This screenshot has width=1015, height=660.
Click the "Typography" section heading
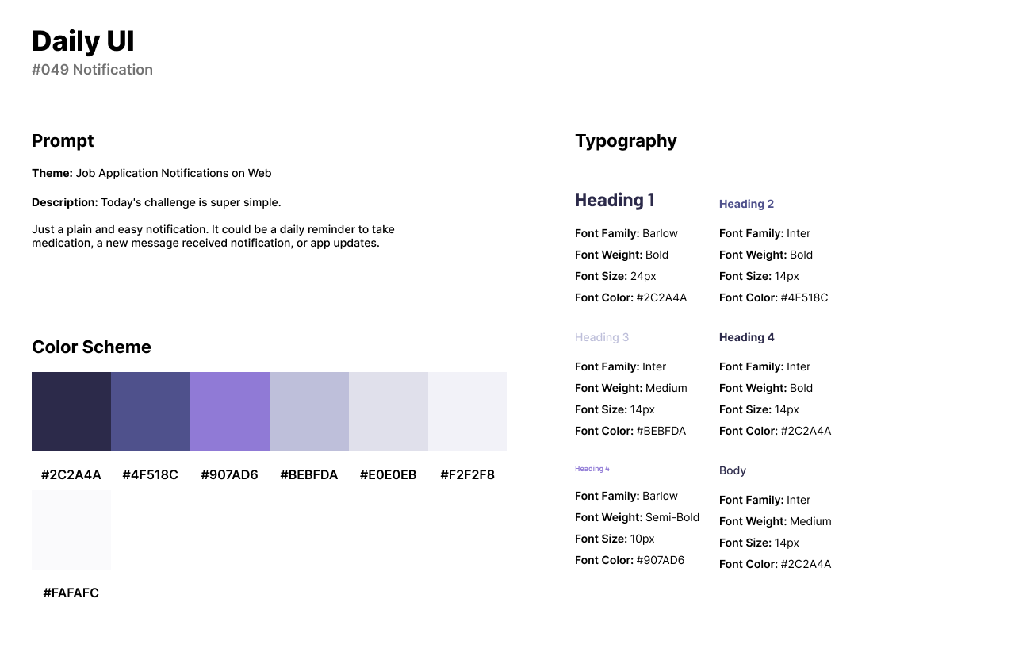click(x=626, y=141)
